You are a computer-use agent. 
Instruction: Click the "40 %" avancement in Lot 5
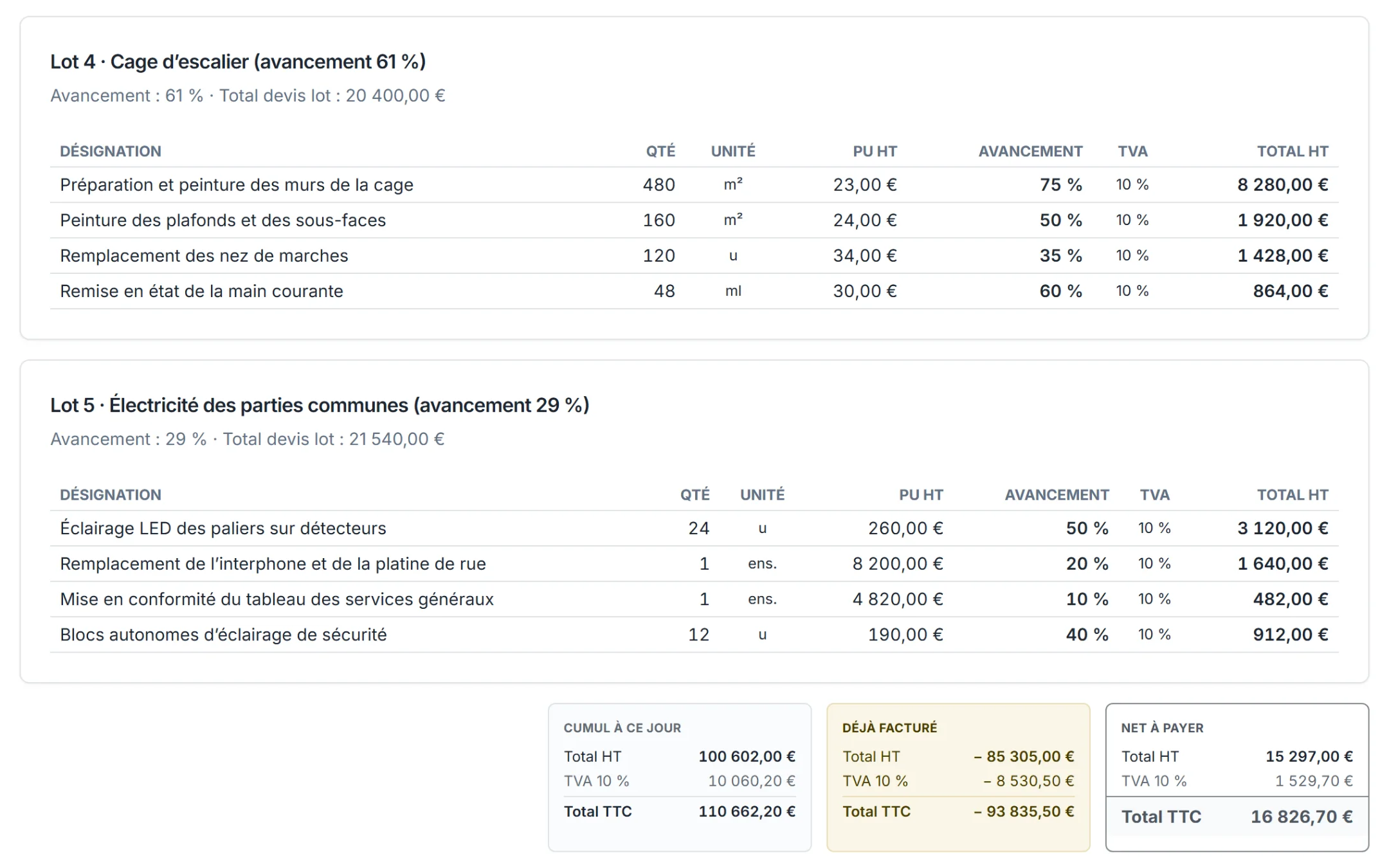pos(1087,635)
